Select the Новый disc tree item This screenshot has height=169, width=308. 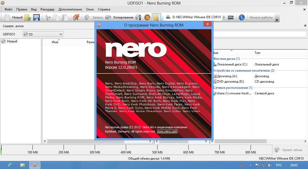[9, 41]
